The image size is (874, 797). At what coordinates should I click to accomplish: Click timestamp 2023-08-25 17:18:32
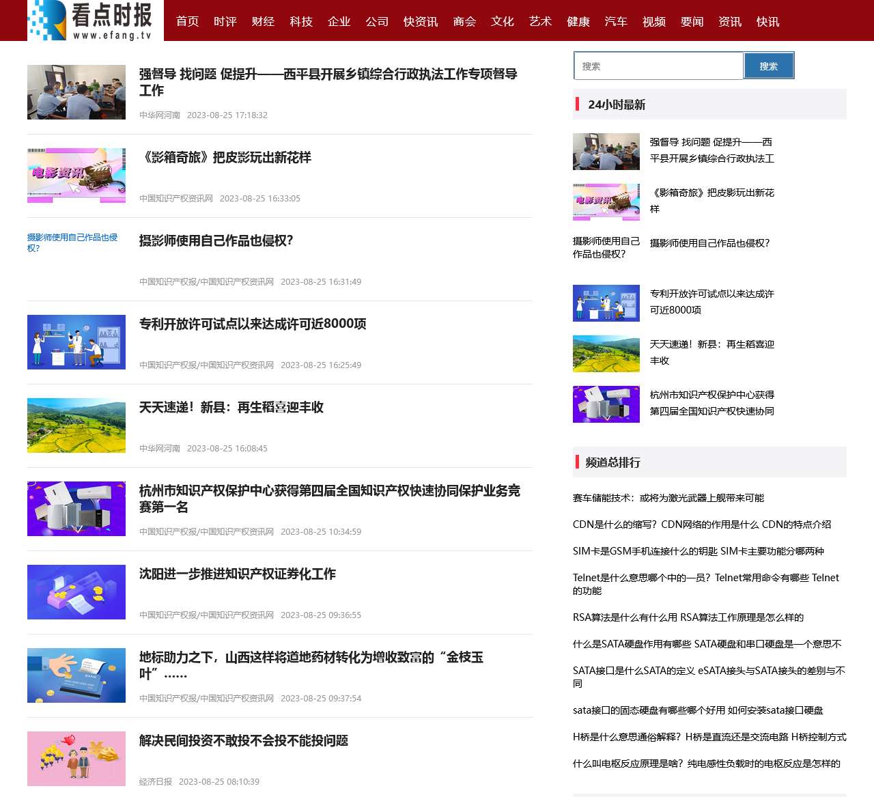coord(227,115)
